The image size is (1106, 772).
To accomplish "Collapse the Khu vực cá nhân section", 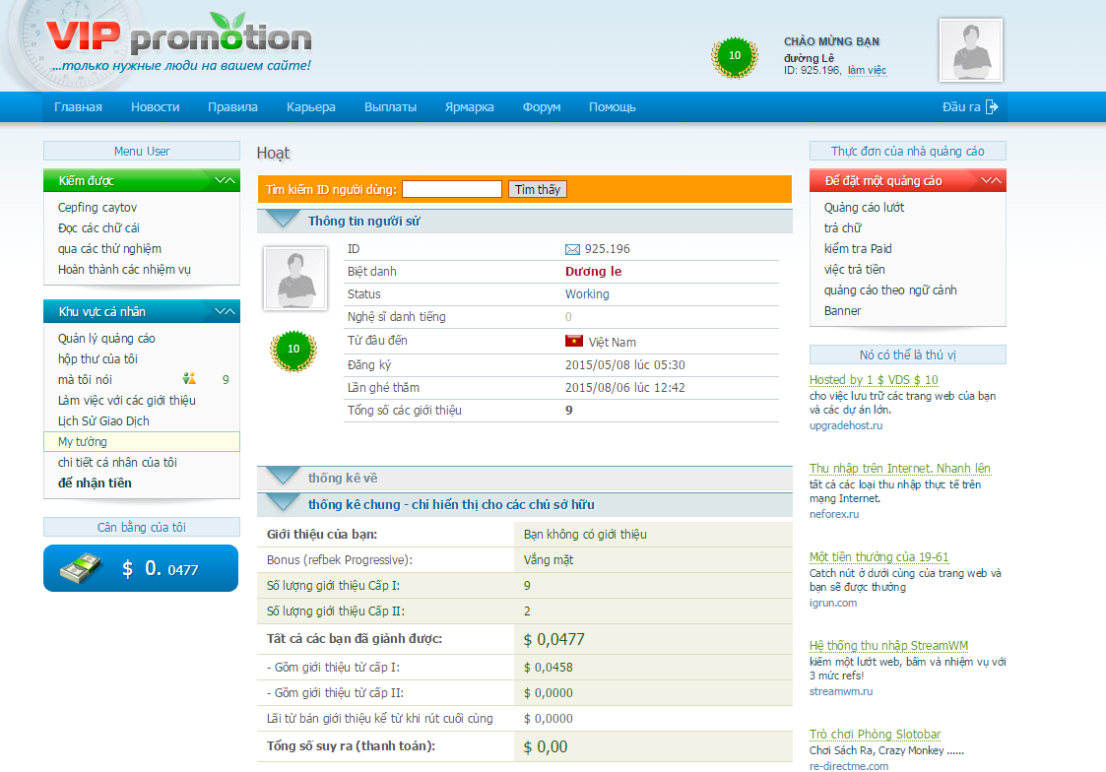I will pos(225,311).
